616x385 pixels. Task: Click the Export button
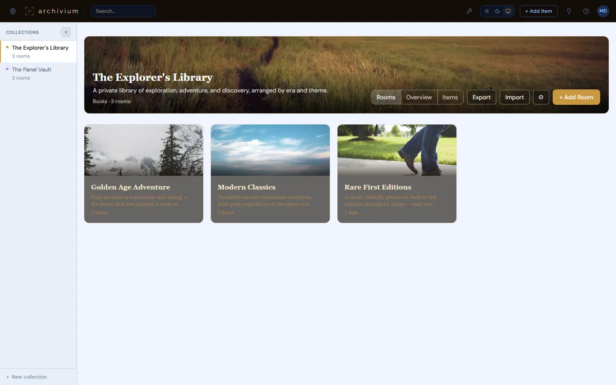point(482,97)
